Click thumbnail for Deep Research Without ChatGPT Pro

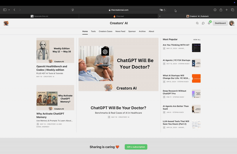196,94
